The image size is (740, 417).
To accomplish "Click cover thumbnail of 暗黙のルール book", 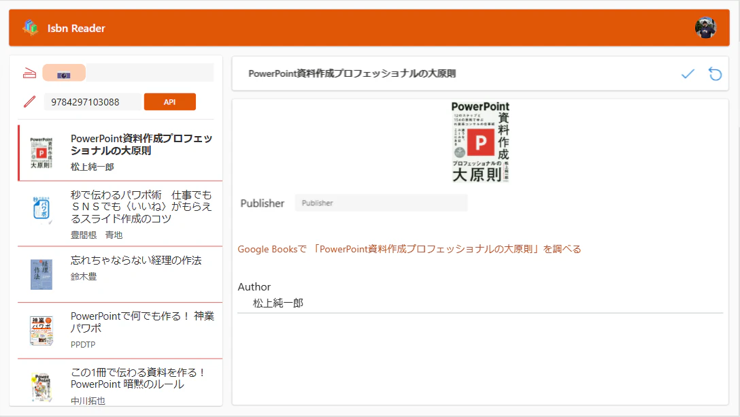I will [x=41, y=387].
